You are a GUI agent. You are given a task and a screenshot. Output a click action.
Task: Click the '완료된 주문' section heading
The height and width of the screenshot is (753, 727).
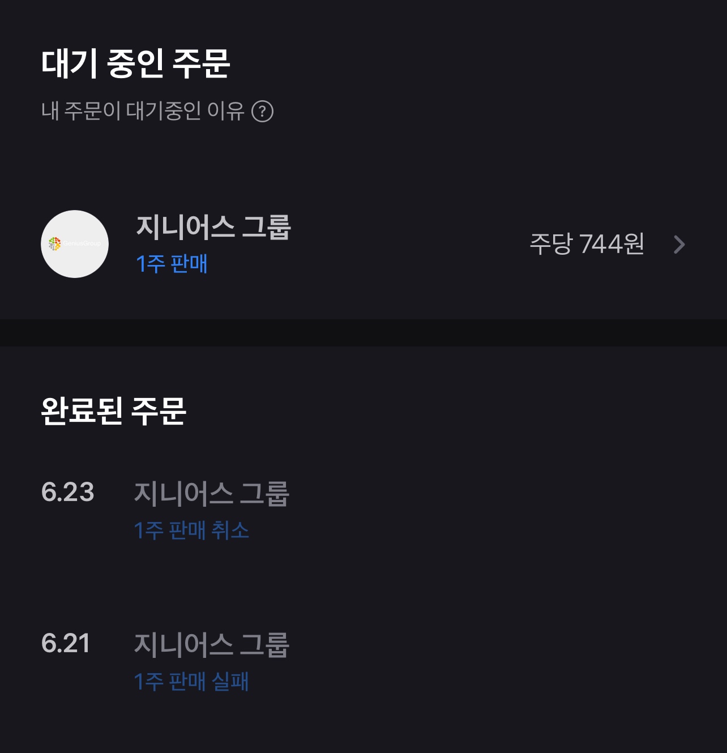click(113, 411)
